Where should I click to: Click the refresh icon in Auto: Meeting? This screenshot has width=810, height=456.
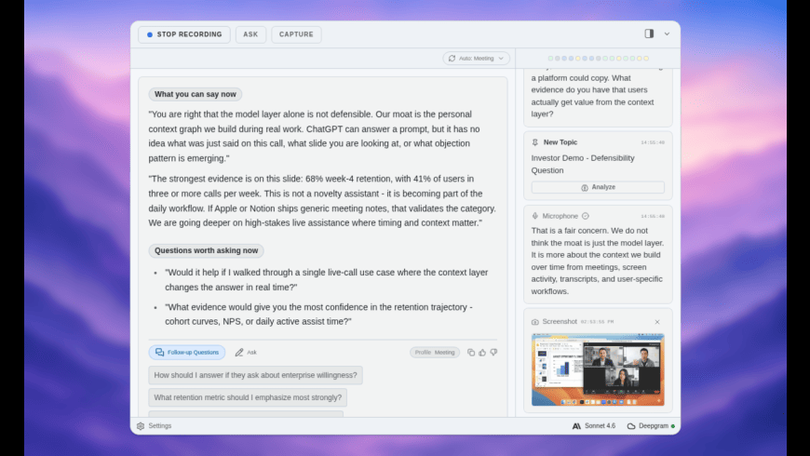click(452, 59)
